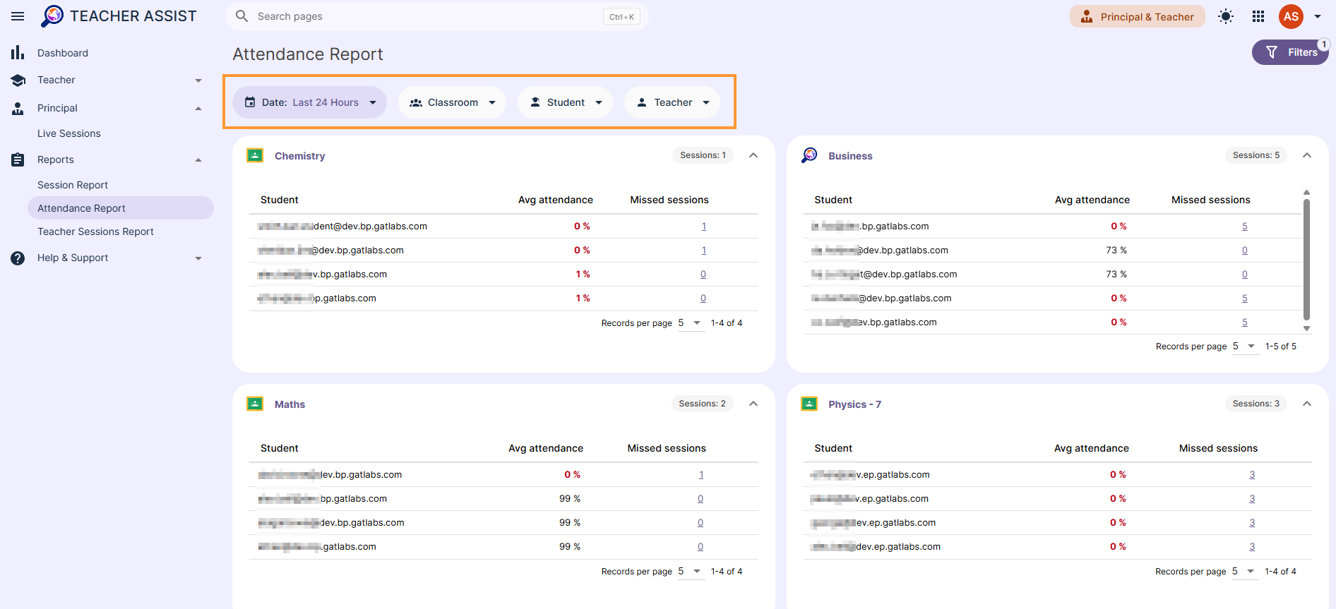1336x609 pixels.
Task: Focus the Search pages field
Action: coord(436,16)
